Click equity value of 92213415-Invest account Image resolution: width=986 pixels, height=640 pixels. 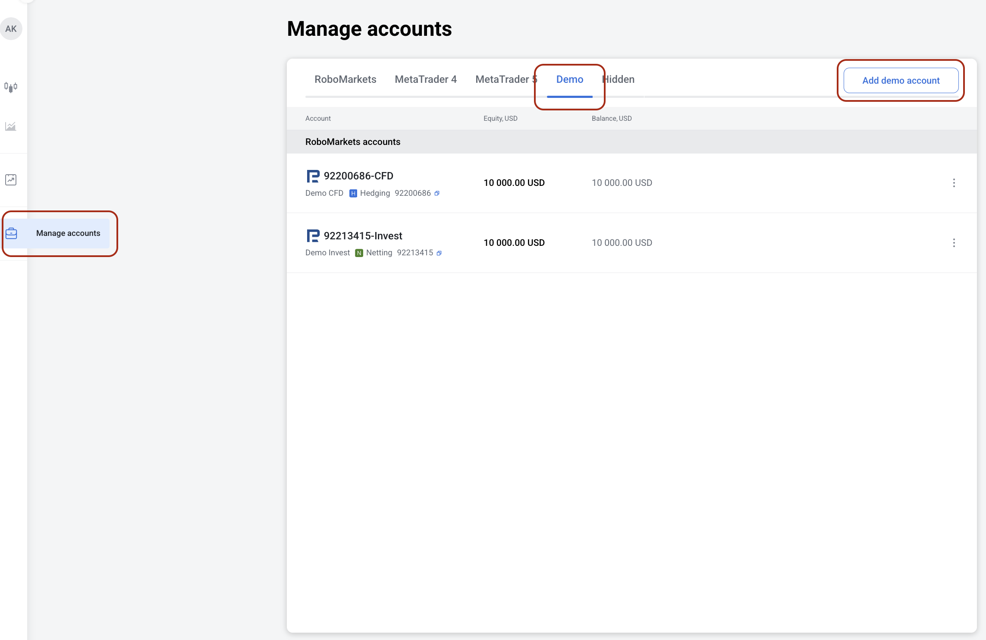514,243
